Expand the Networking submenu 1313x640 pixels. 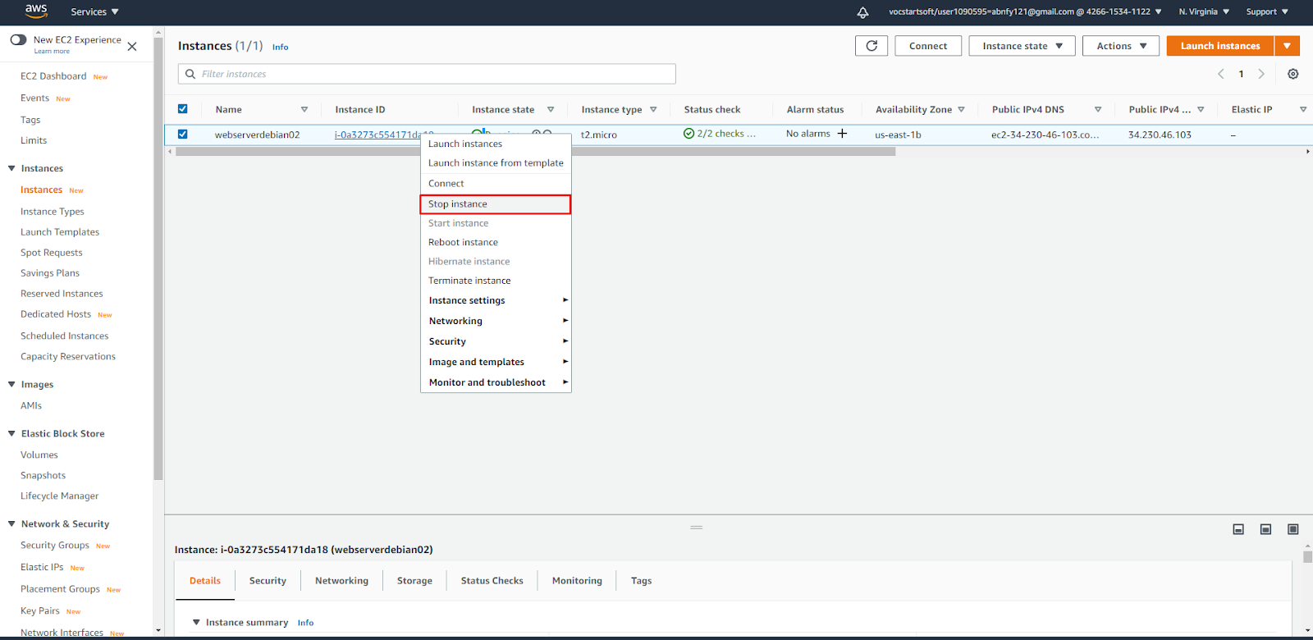496,321
